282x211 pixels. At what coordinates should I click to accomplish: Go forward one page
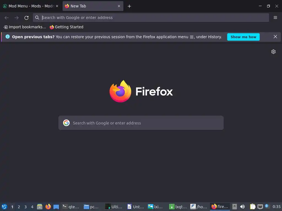coord(17,18)
